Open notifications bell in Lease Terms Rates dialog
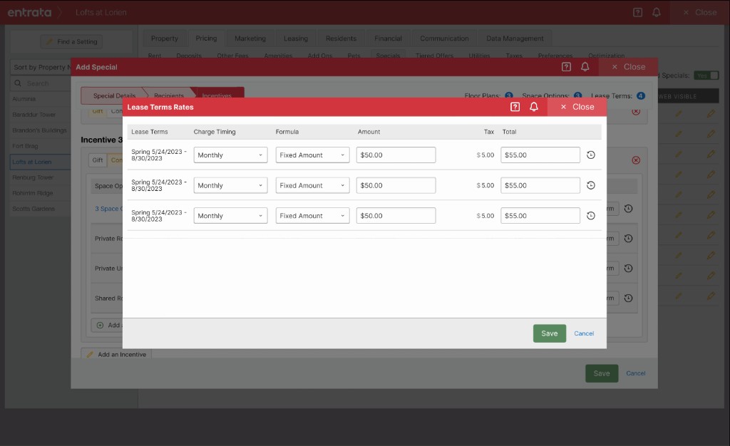This screenshot has height=446, width=730. pyautogui.click(x=534, y=107)
